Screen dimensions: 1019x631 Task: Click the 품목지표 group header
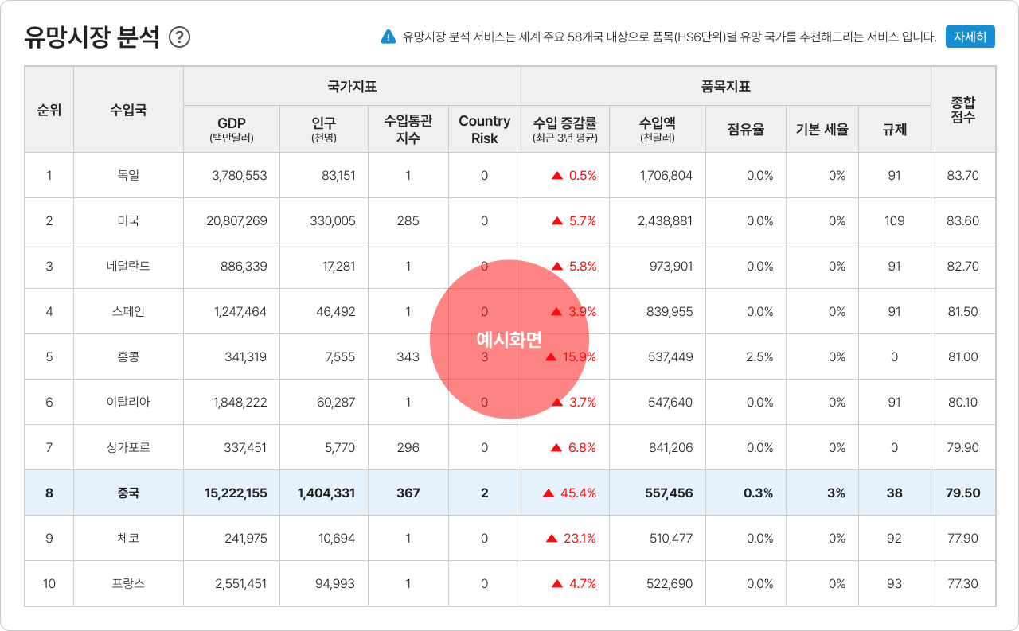[x=725, y=86]
